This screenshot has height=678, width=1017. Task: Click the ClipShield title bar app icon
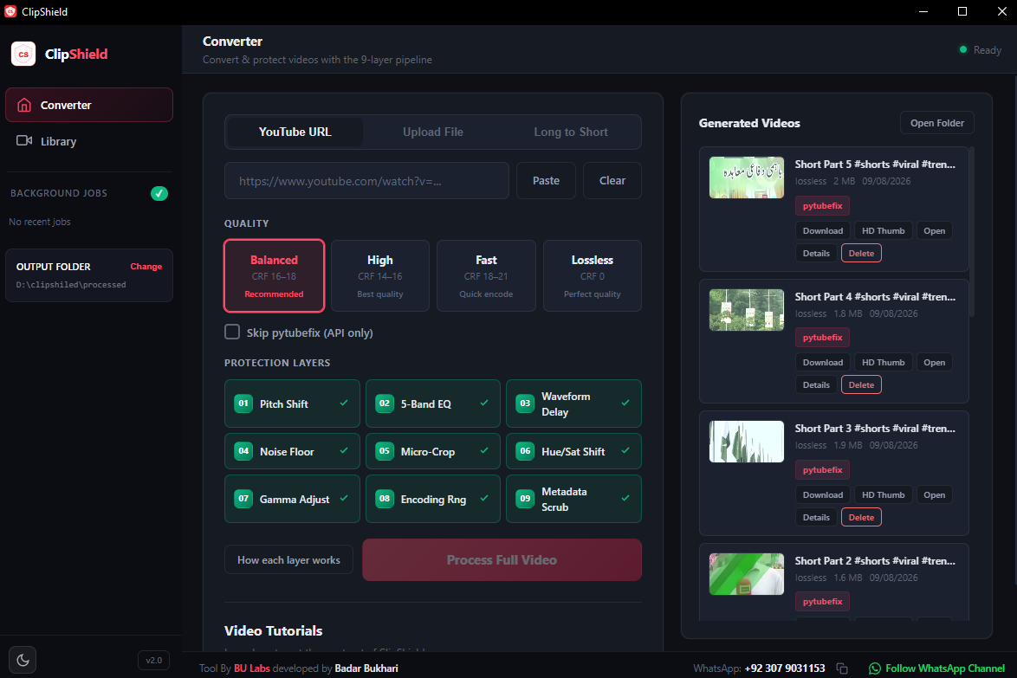click(10, 11)
